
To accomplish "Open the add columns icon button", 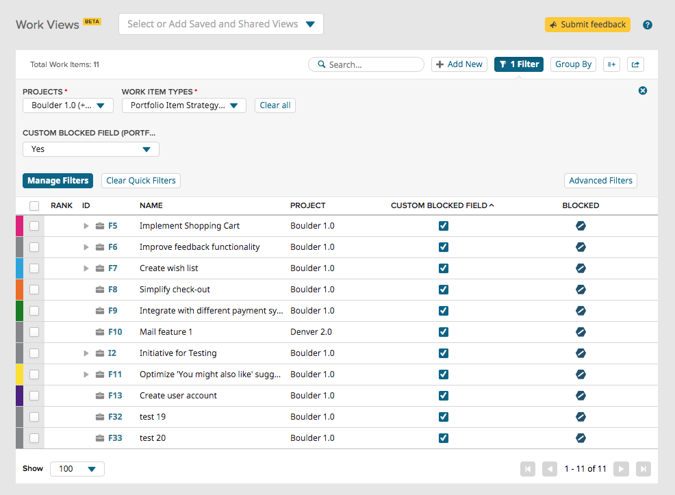I will 611,64.
